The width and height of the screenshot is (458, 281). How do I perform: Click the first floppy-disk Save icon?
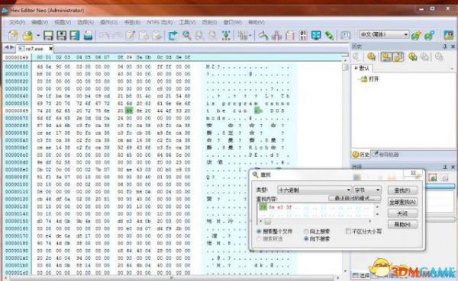pyautogui.click(x=49, y=36)
